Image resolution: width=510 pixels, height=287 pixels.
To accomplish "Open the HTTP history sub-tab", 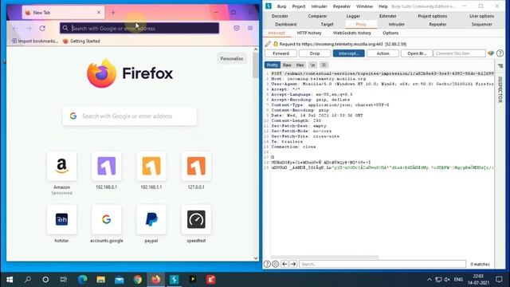I will point(309,33).
